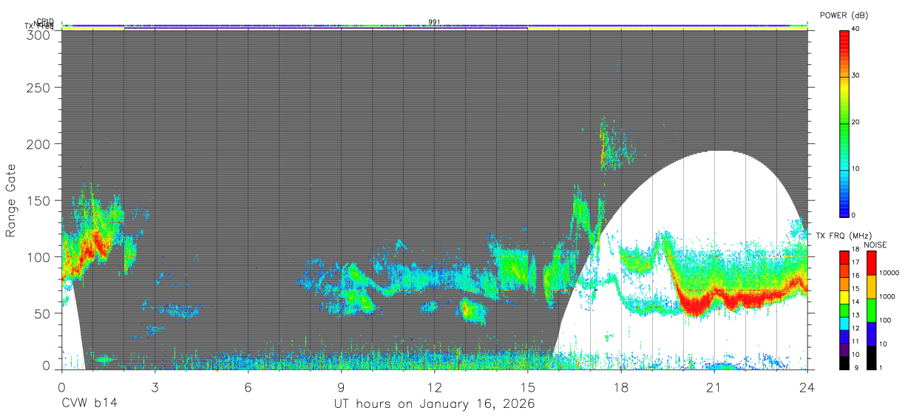Click the yellow 14 MHz segment of TX FRQ bar

tap(844, 297)
